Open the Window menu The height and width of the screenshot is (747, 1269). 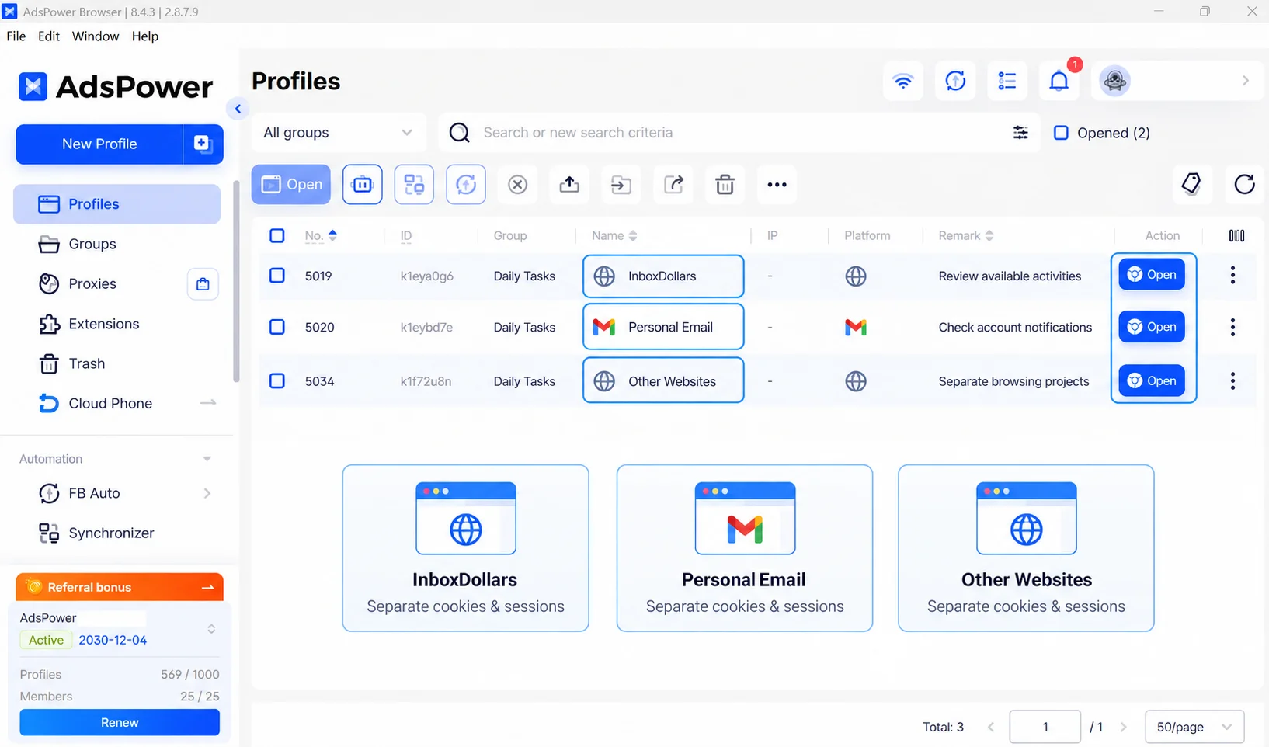pyautogui.click(x=96, y=36)
